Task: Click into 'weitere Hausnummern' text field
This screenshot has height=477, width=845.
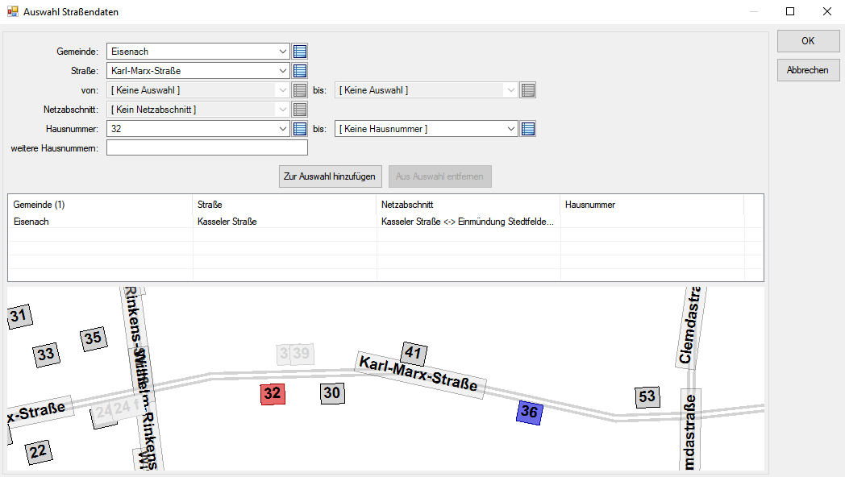Action: click(207, 148)
